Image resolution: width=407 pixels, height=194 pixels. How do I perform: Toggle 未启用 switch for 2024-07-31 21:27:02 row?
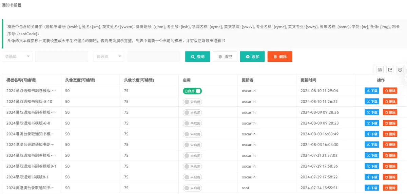(x=192, y=155)
